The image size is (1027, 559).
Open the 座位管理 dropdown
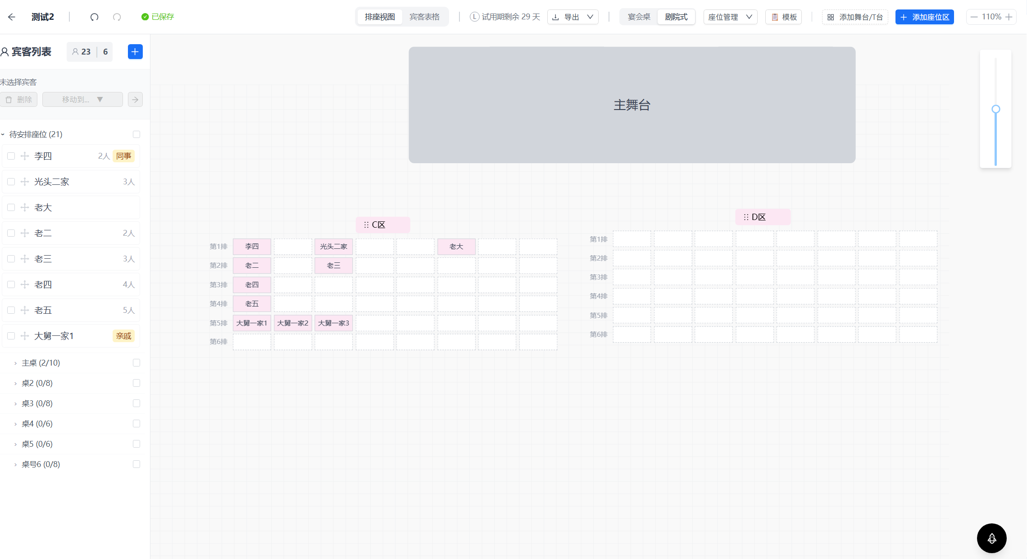[731, 17]
